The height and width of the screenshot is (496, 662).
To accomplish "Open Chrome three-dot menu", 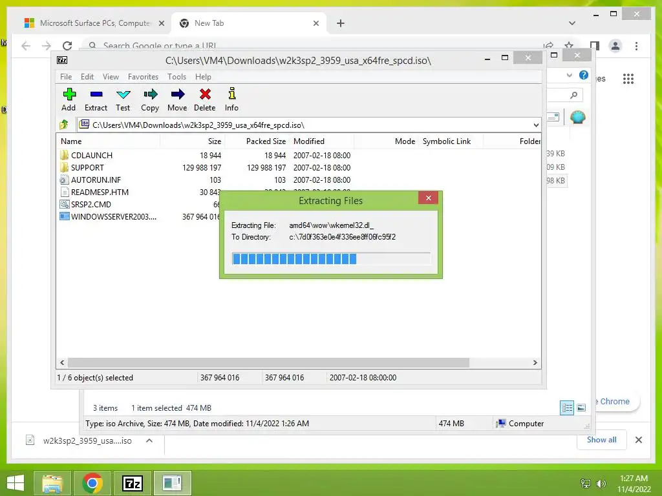I will click(x=636, y=46).
